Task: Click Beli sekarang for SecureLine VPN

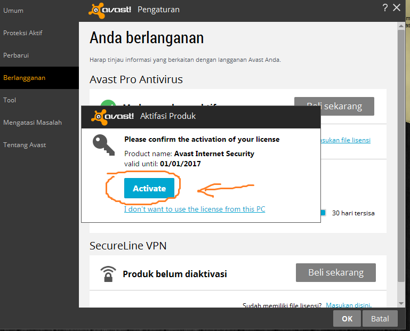Action: coord(336,273)
